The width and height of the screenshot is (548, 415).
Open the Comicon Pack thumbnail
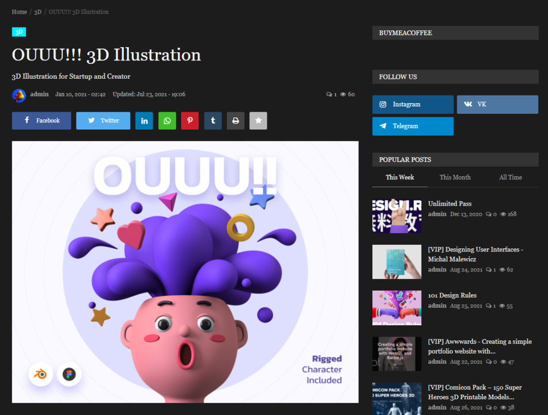click(x=397, y=399)
